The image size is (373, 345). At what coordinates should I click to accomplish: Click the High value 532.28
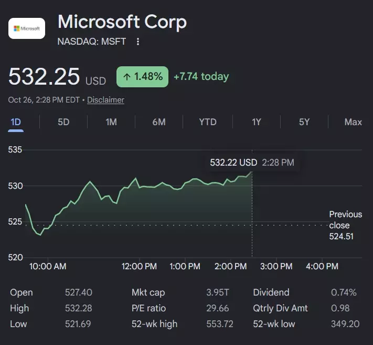click(x=79, y=308)
